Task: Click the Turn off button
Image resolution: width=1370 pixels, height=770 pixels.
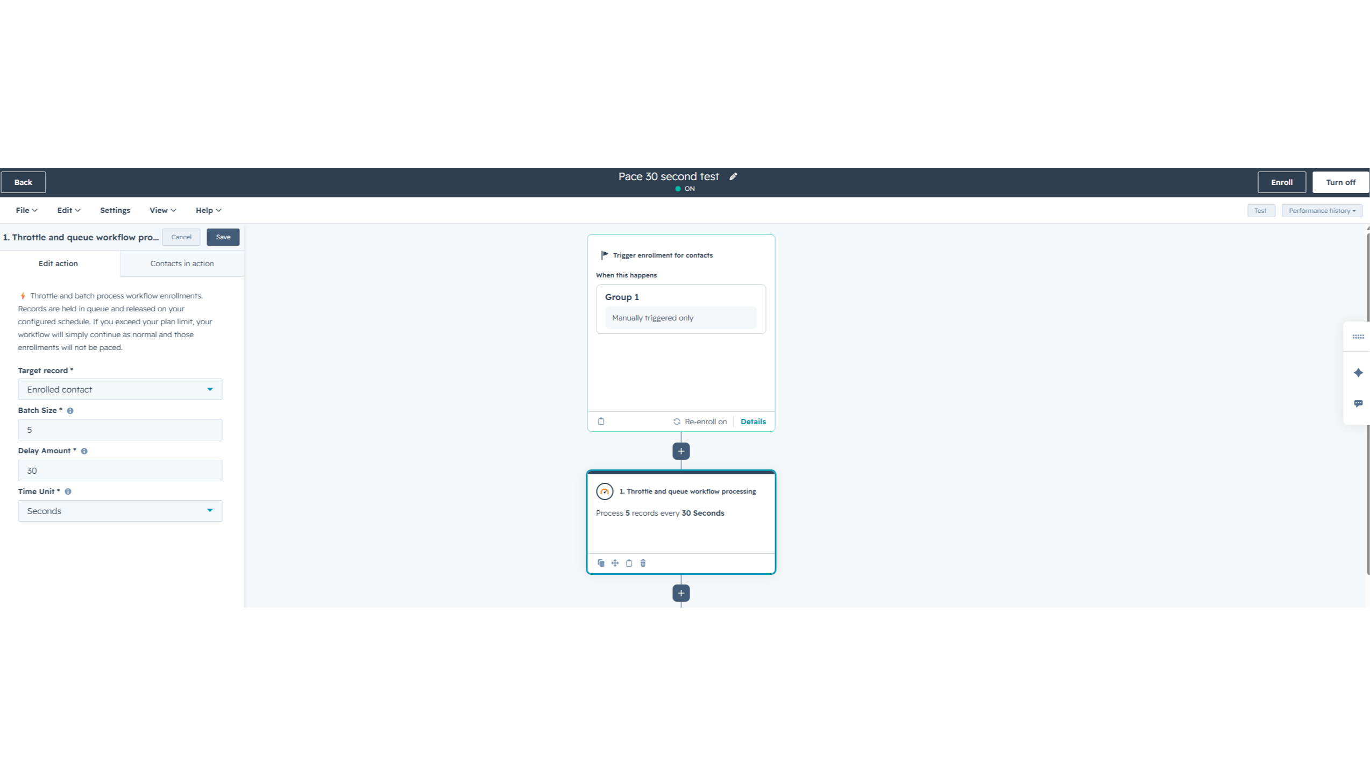Action: 1340,182
